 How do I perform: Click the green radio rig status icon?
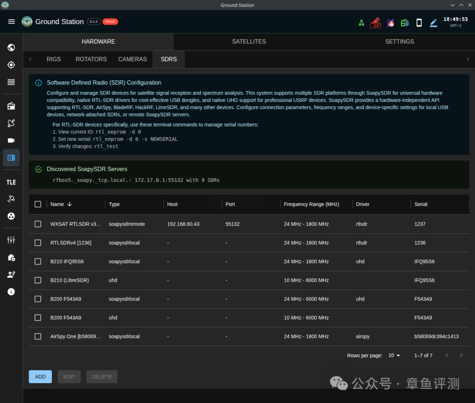(405, 23)
